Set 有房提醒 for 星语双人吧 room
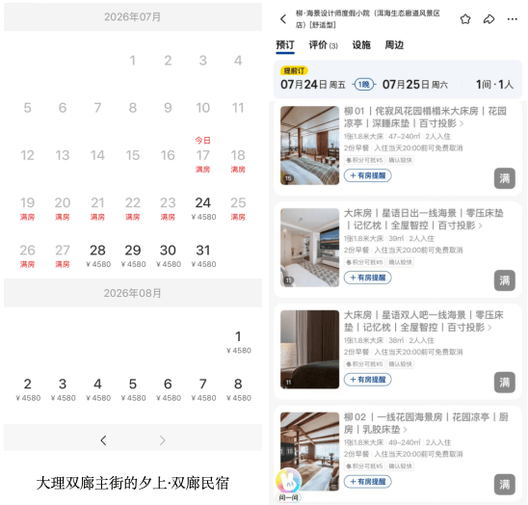 pyautogui.click(x=367, y=380)
